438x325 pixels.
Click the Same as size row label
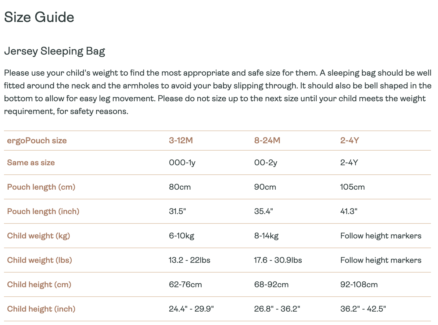tap(31, 162)
